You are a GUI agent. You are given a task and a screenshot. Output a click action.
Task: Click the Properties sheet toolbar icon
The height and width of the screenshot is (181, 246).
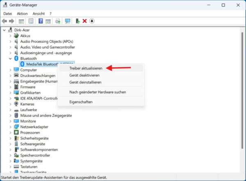[x=31, y=21]
